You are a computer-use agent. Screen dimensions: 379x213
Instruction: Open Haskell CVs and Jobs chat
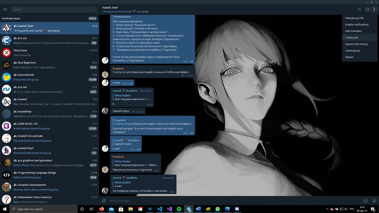click(49, 138)
